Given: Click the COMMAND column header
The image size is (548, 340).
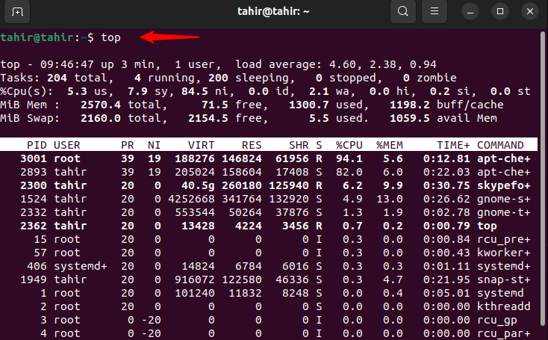Looking at the screenshot, I should (500, 145).
